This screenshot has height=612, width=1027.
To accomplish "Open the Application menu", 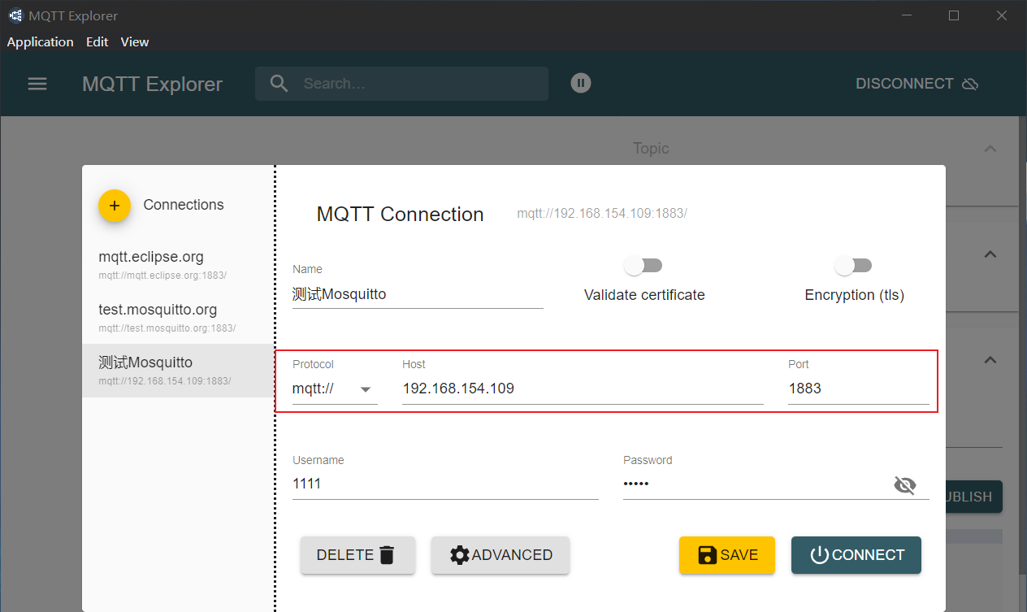I will tap(40, 41).
